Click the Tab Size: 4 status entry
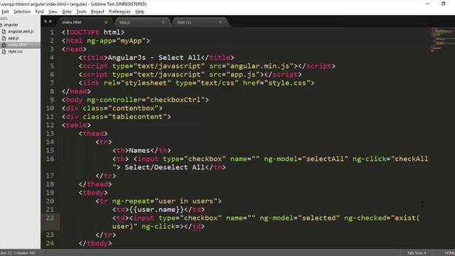Screen dimensions: 455x256 417,253
